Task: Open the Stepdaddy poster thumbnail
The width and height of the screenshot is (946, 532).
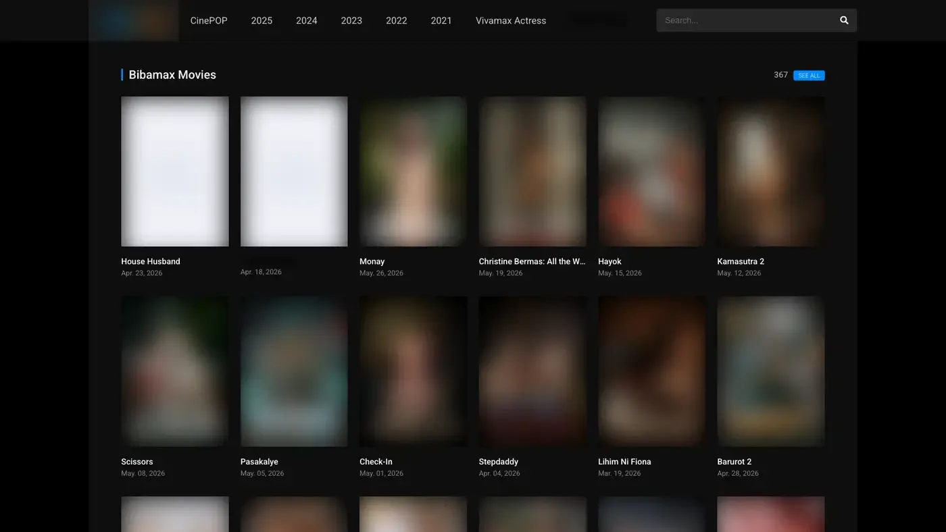Action: [532, 371]
